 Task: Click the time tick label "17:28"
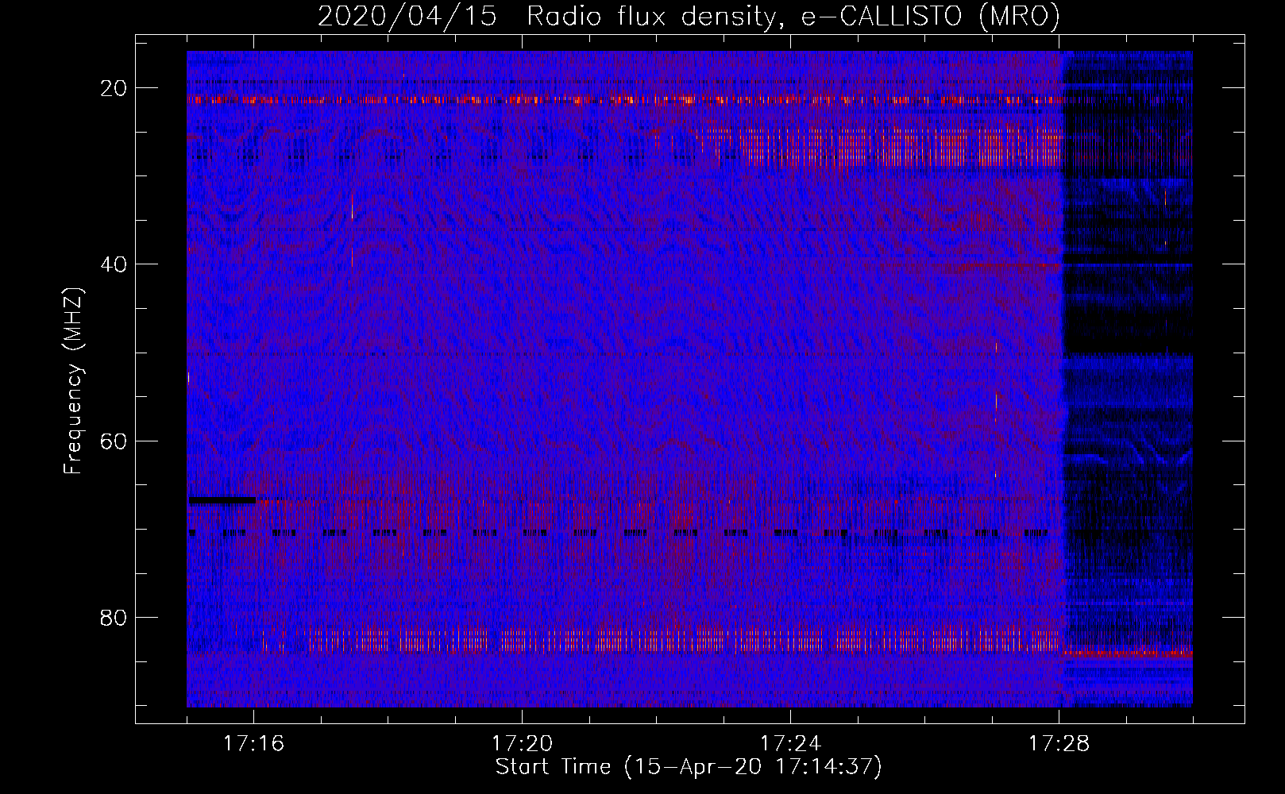coord(1059,743)
